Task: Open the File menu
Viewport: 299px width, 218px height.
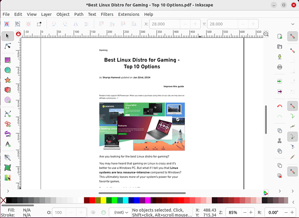Action: click(x=6, y=14)
